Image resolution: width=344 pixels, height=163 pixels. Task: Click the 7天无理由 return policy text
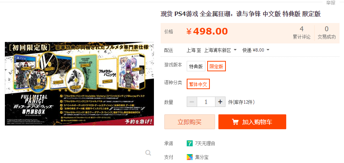(x=205, y=144)
